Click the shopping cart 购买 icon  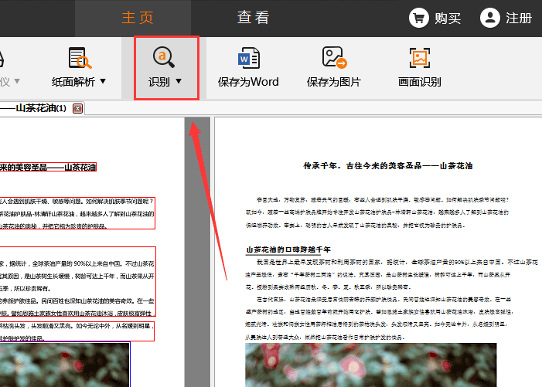pos(418,18)
